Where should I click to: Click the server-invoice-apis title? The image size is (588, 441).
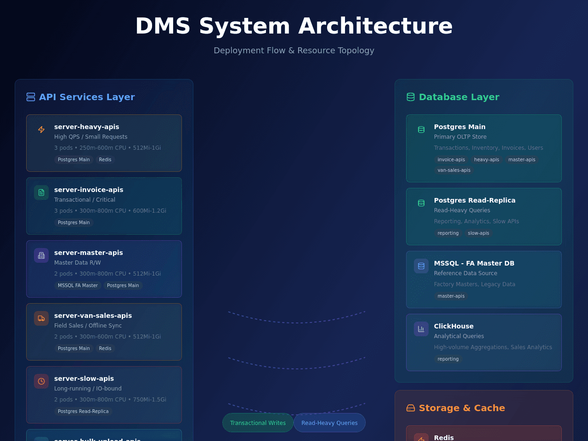[x=89, y=190]
